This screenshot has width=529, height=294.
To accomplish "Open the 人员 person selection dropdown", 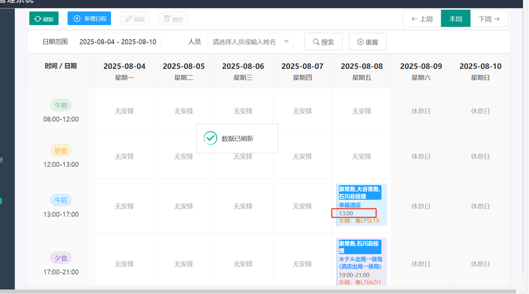I will pos(251,42).
